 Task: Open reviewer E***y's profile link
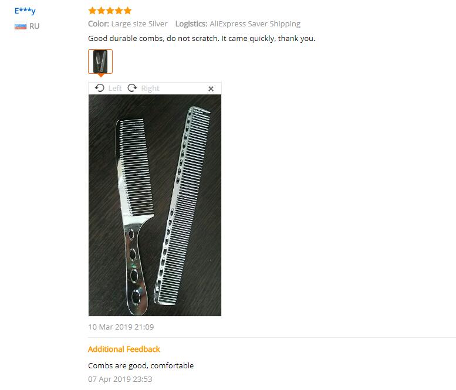click(x=25, y=11)
